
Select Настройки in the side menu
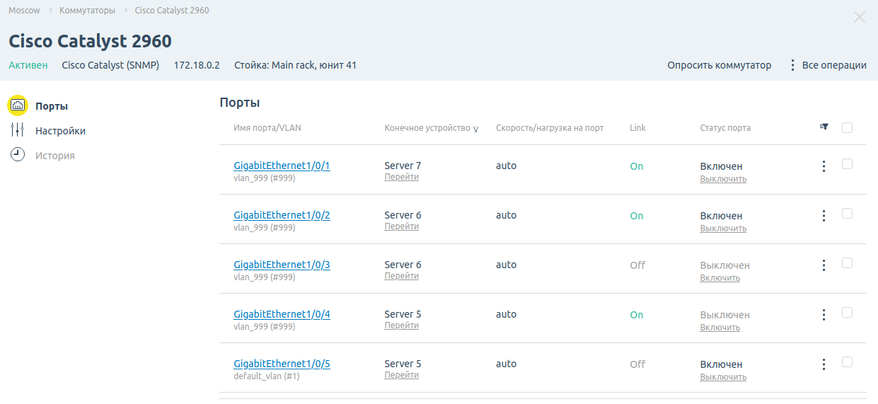[x=60, y=131]
